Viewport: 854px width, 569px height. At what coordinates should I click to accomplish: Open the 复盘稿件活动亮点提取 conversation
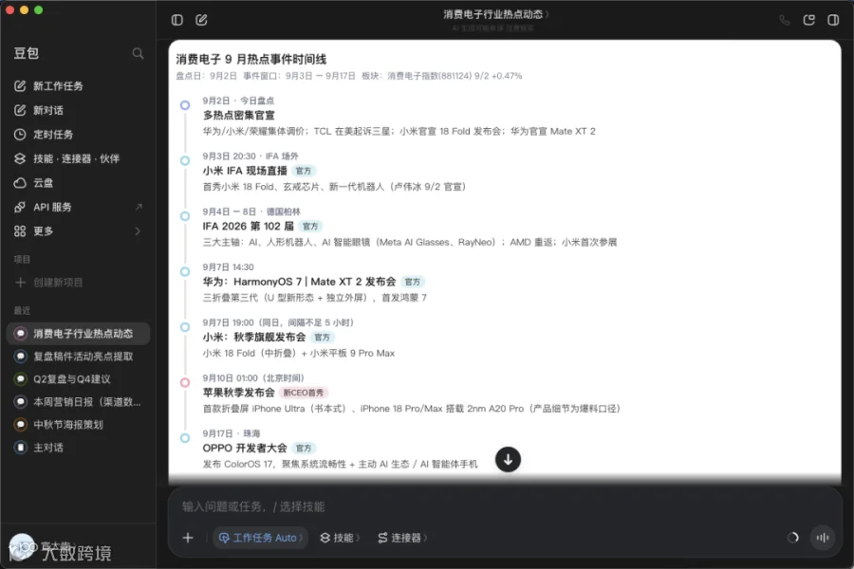tap(79, 357)
